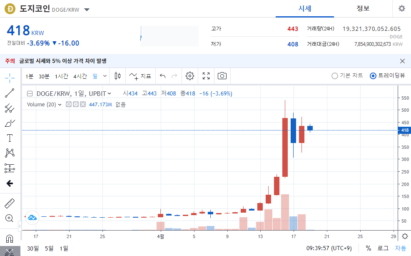
Task: Undo the last chart action
Action: [162, 76]
